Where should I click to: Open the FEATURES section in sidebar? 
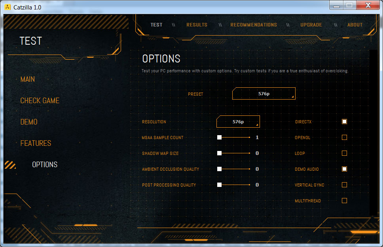36,143
